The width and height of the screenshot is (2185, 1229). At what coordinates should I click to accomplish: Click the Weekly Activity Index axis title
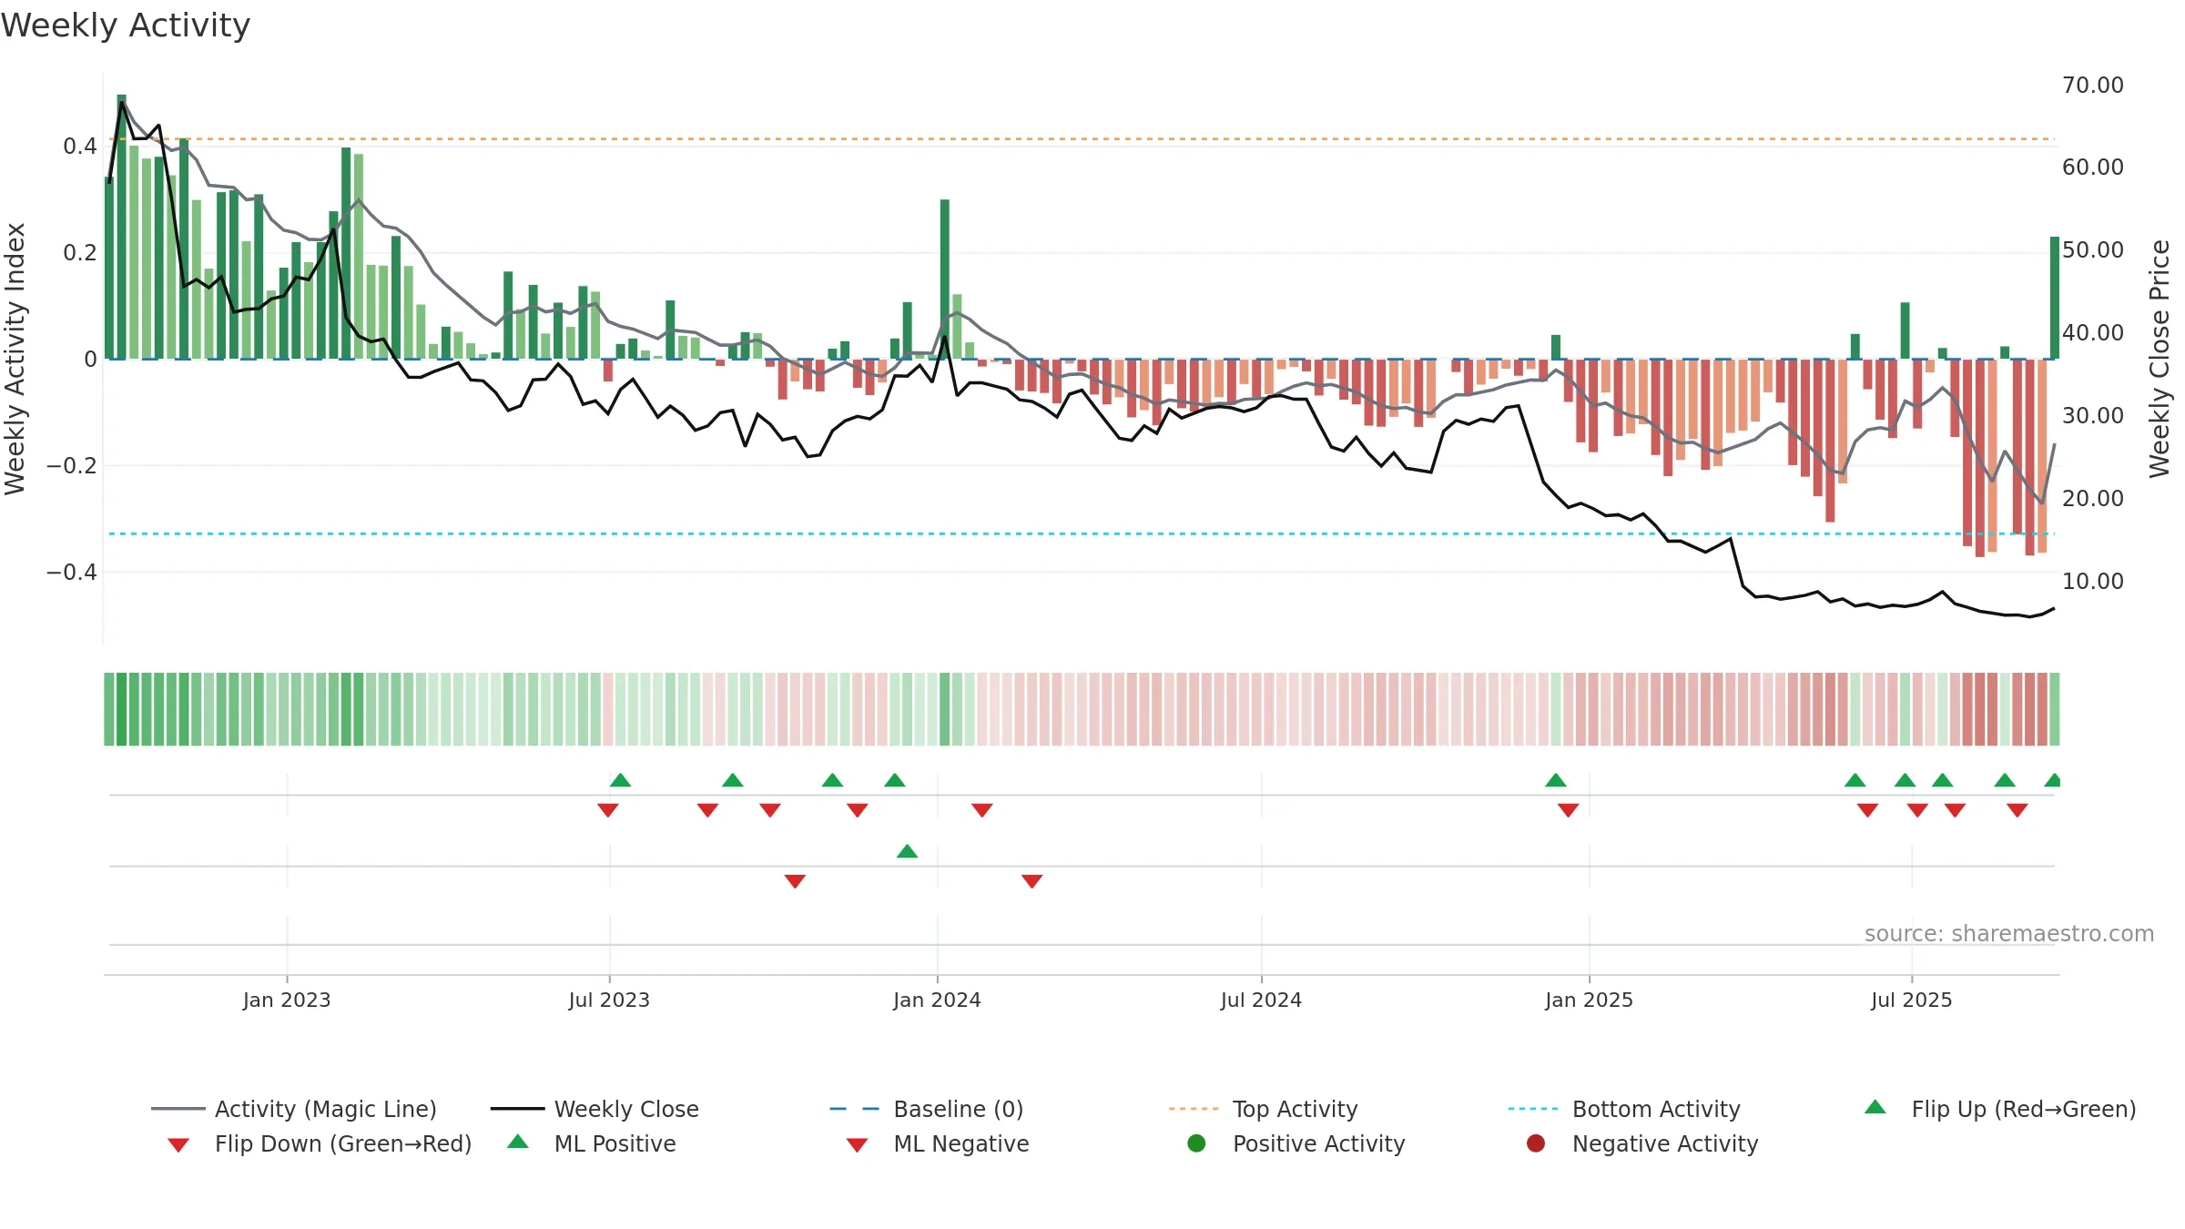[x=15, y=359]
